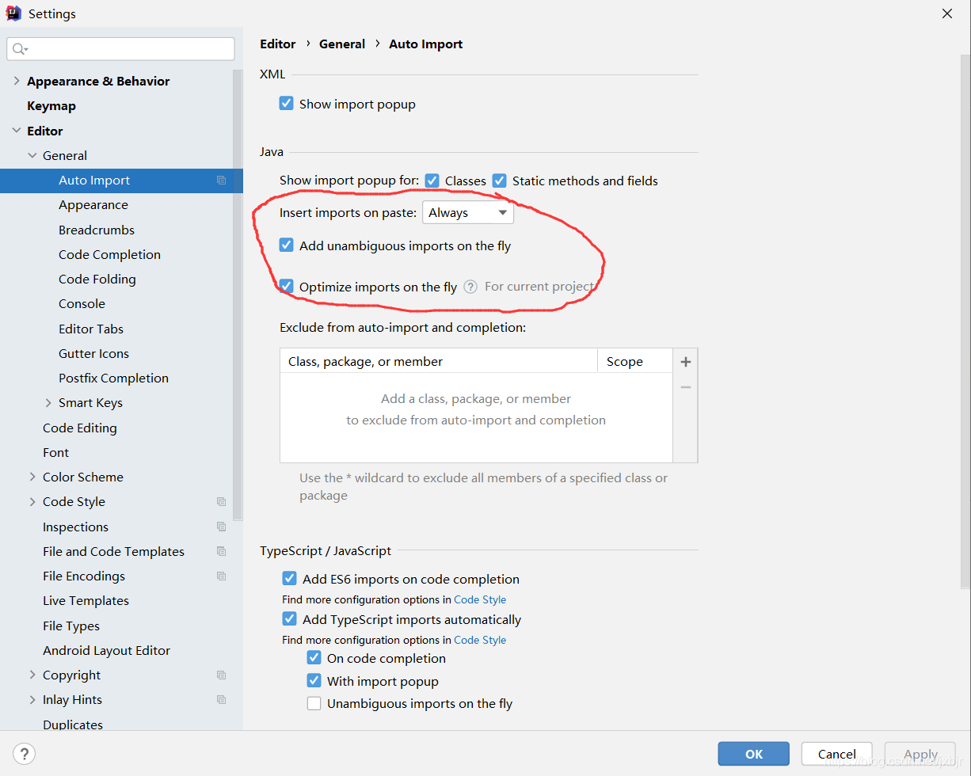Screen dimensions: 971x776
Task: Expand Appearance & Behavior section
Action: click(17, 81)
